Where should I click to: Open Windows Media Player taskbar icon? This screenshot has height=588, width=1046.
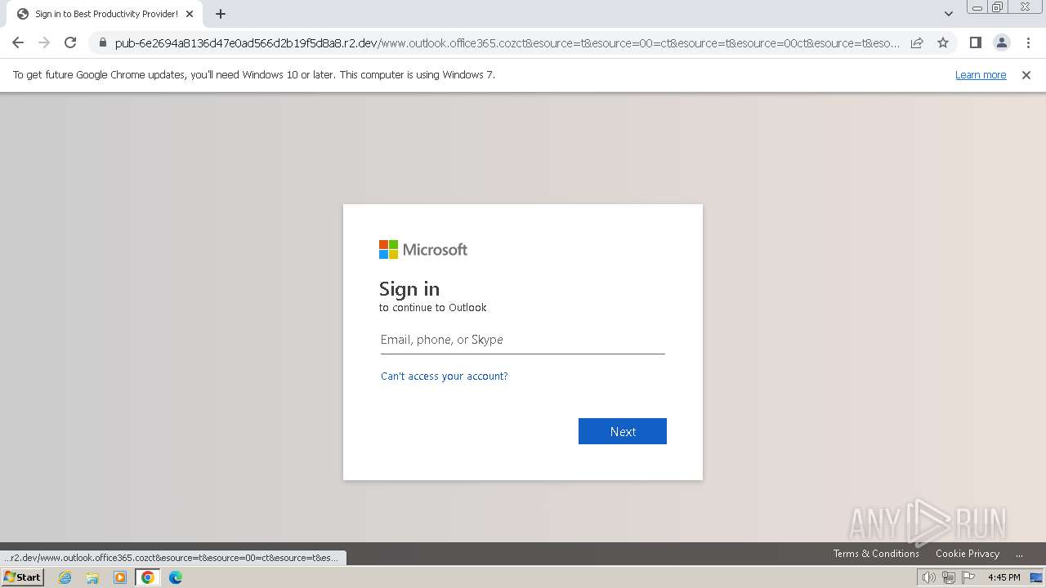tap(120, 577)
